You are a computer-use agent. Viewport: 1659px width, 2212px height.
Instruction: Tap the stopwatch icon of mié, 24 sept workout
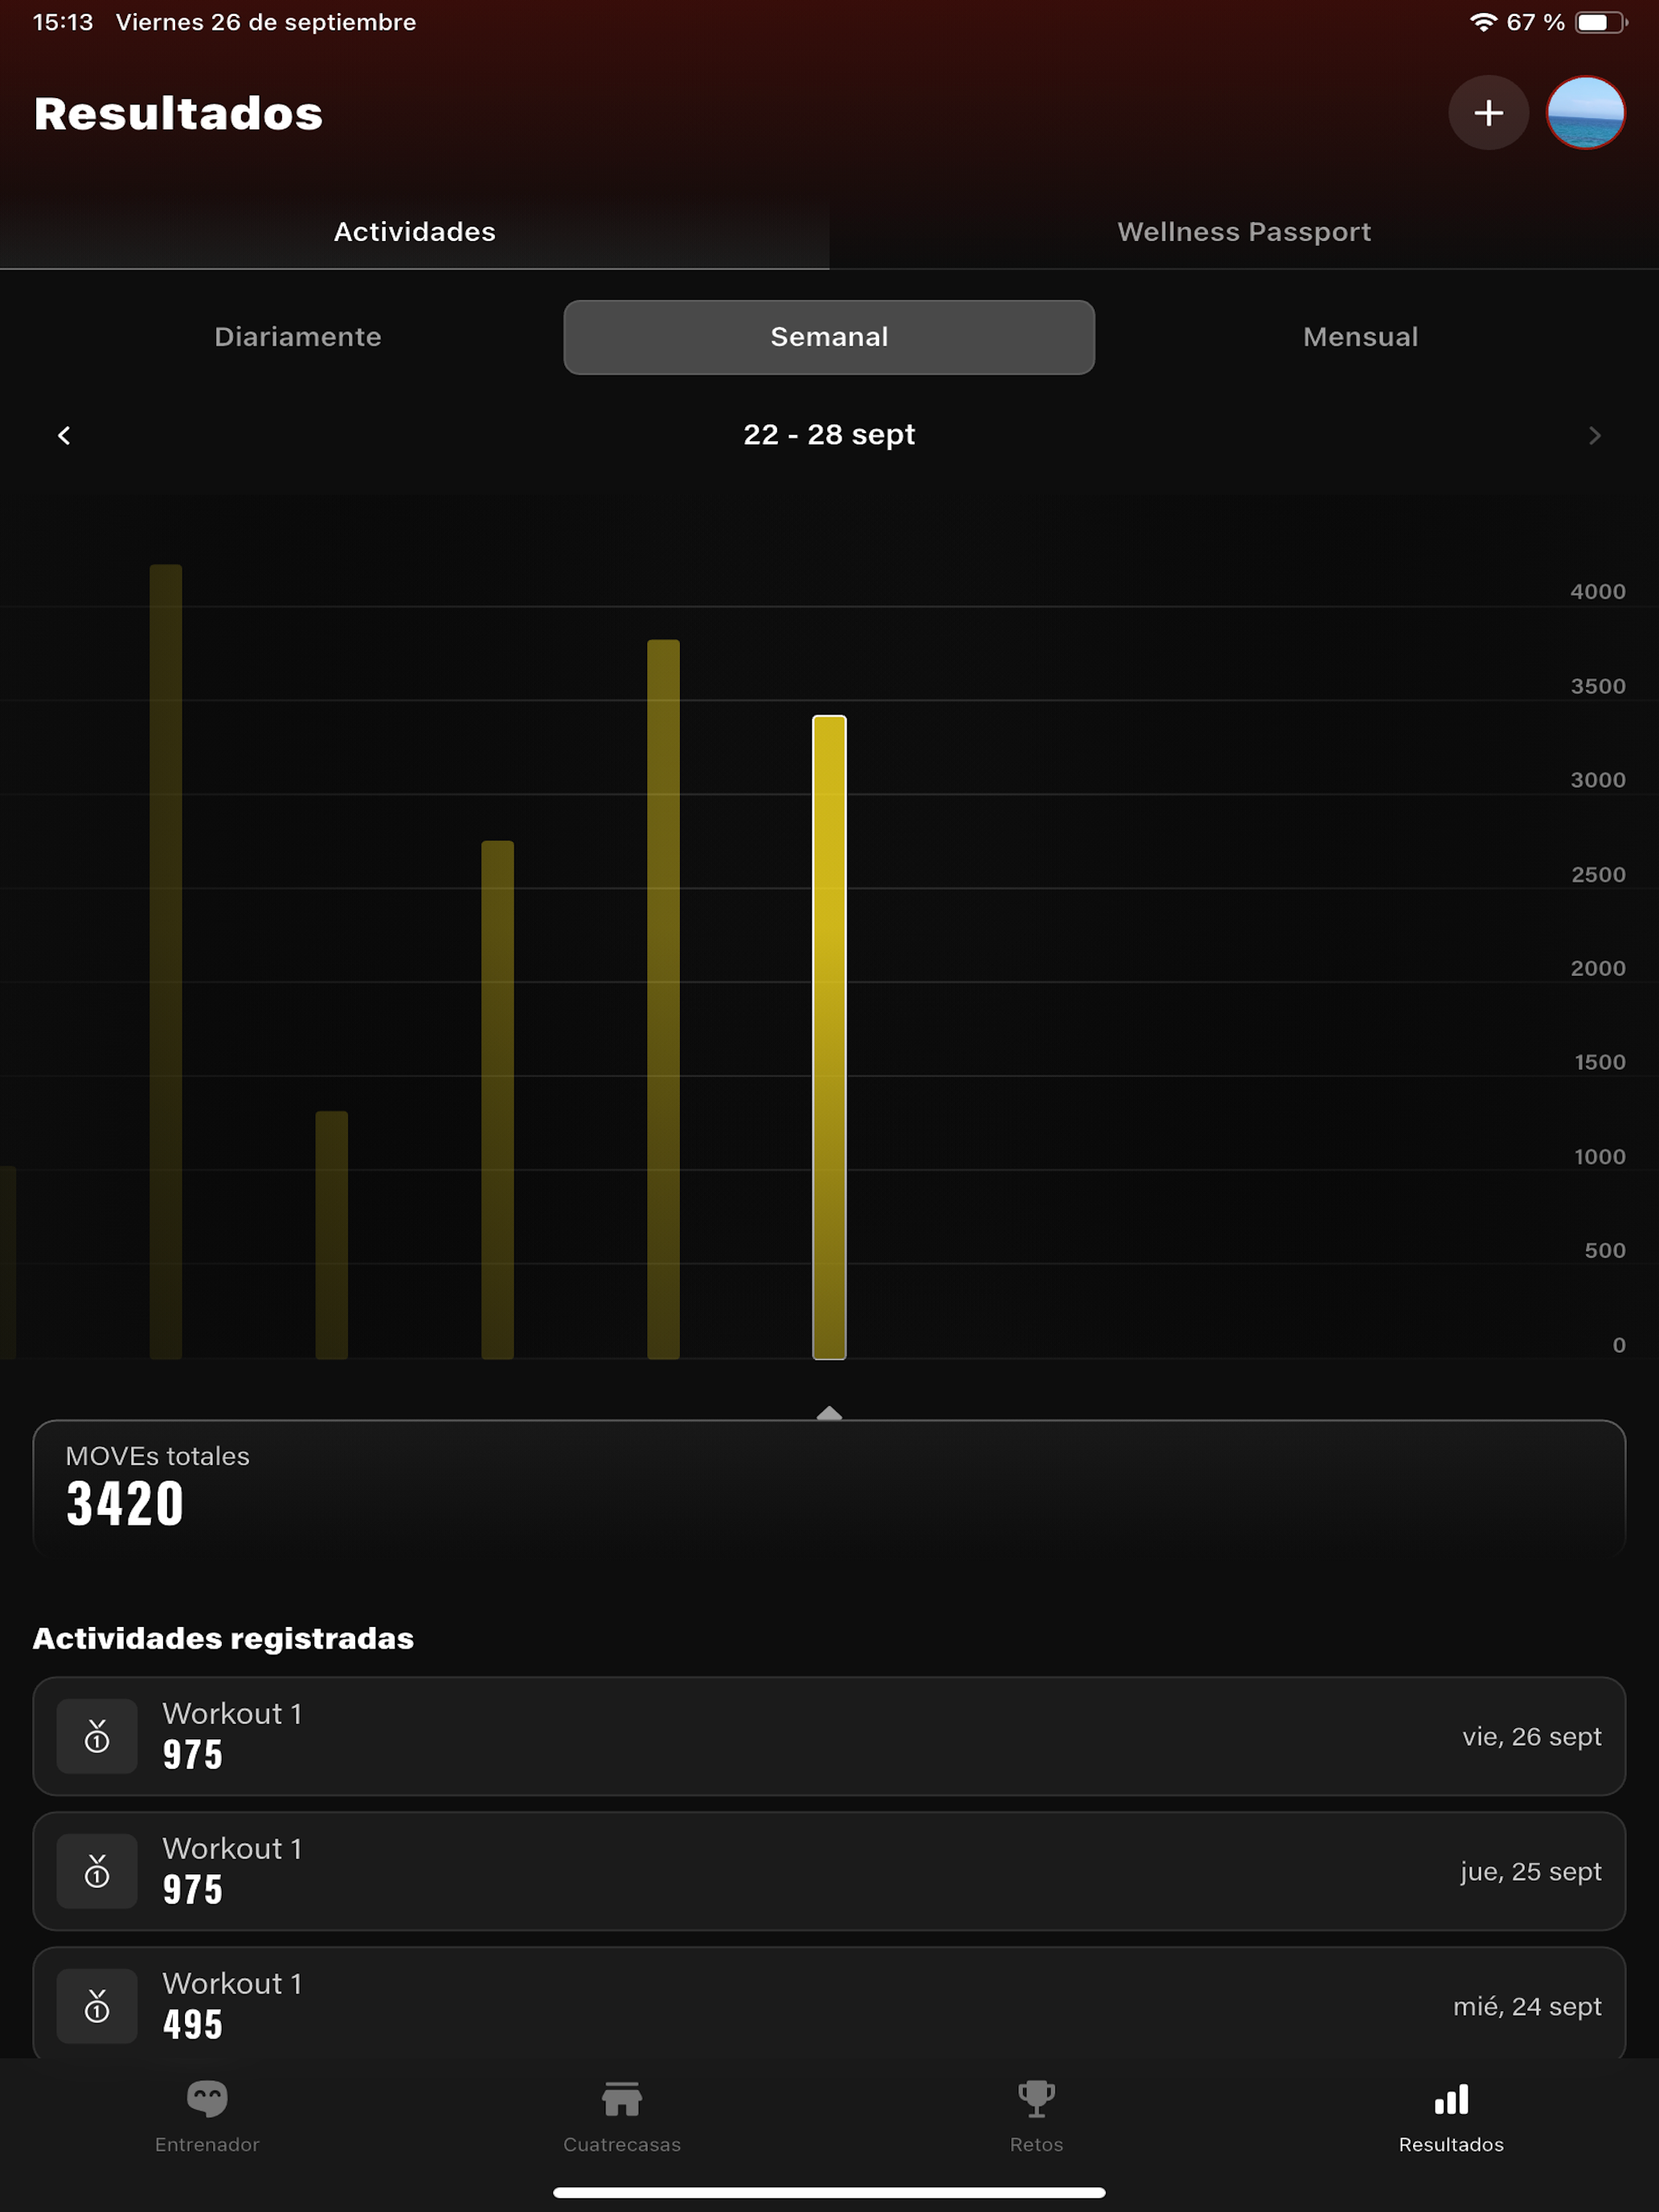coord(97,2006)
